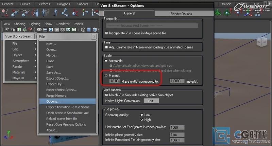Choose Options... from the File menu

click(x=67, y=101)
